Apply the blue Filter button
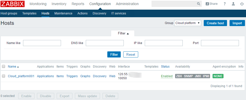Viewport: 246px width, 100px height. 114,54
